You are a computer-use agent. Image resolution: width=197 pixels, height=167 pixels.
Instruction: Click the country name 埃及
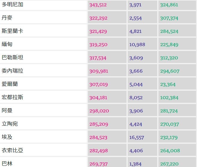coord(7,137)
